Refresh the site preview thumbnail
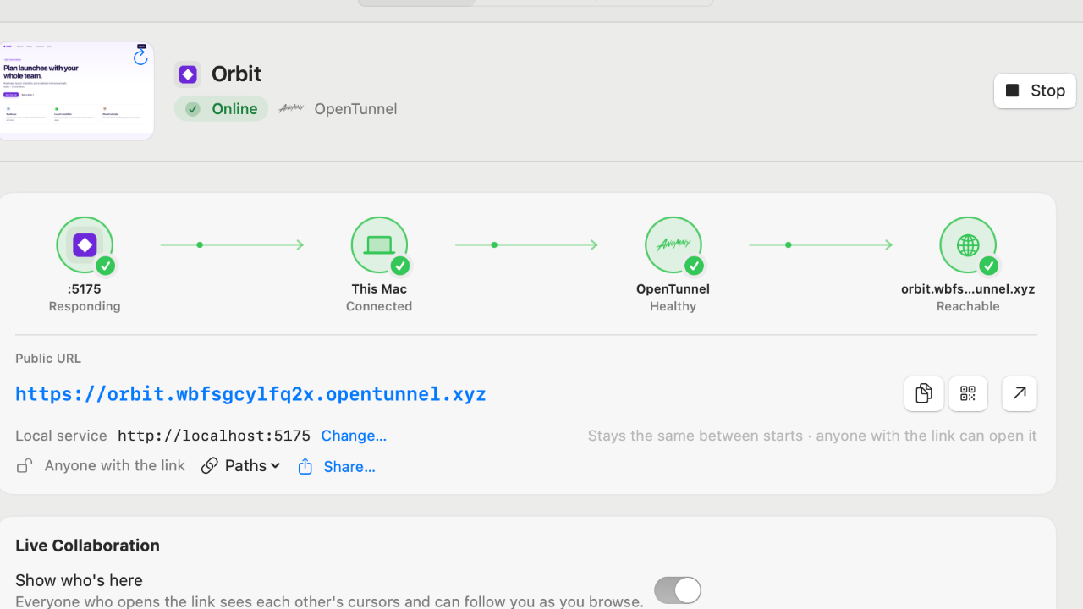Screen dimensions: 1083x609 [x=140, y=57]
